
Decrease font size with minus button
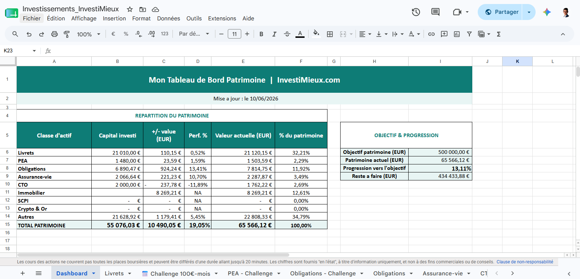tap(221, 34)
